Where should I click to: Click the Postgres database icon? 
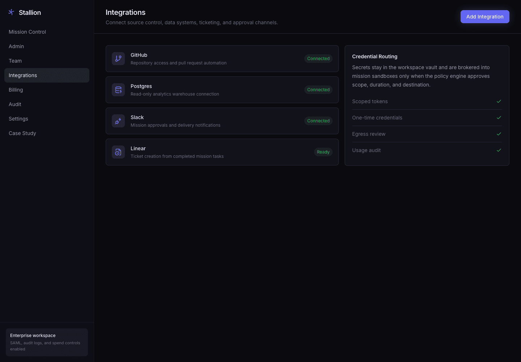point(118,90)
